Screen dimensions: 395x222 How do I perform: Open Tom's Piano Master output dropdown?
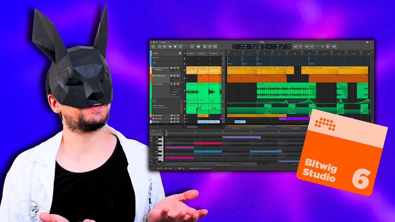[x=175, y=94]
